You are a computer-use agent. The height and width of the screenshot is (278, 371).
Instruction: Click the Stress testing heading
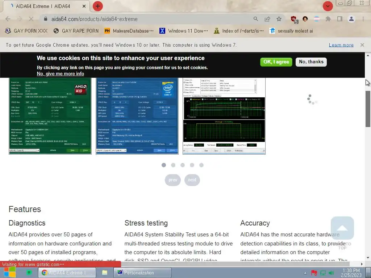click(x=146, y=223)
